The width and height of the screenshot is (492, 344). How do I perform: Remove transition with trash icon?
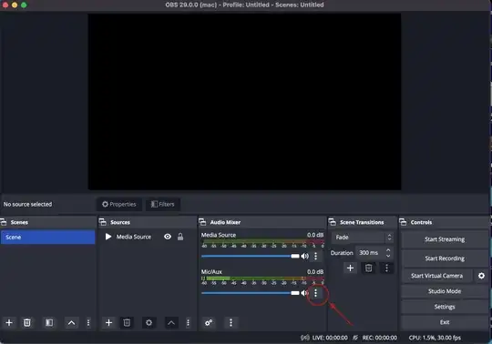click(x=369, y=268)
